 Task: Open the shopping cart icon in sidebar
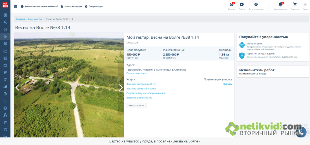tap(5, 72)
